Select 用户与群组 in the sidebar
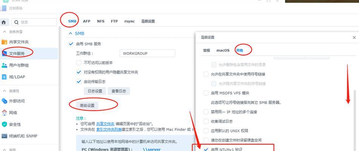The image size is (359, 151). point(19,65)
